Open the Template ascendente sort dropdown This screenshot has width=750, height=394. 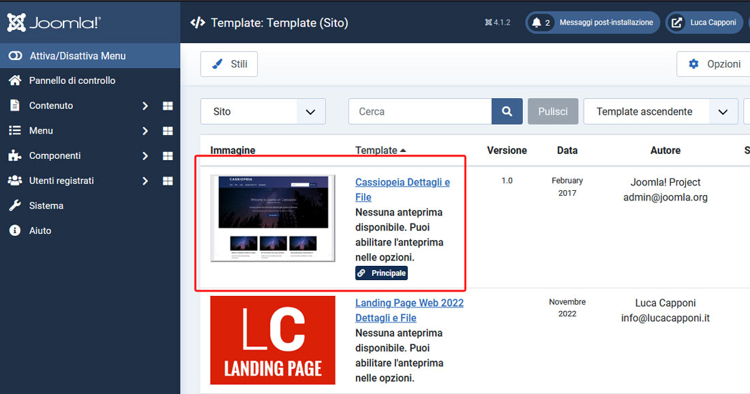(x=661, y=111)
